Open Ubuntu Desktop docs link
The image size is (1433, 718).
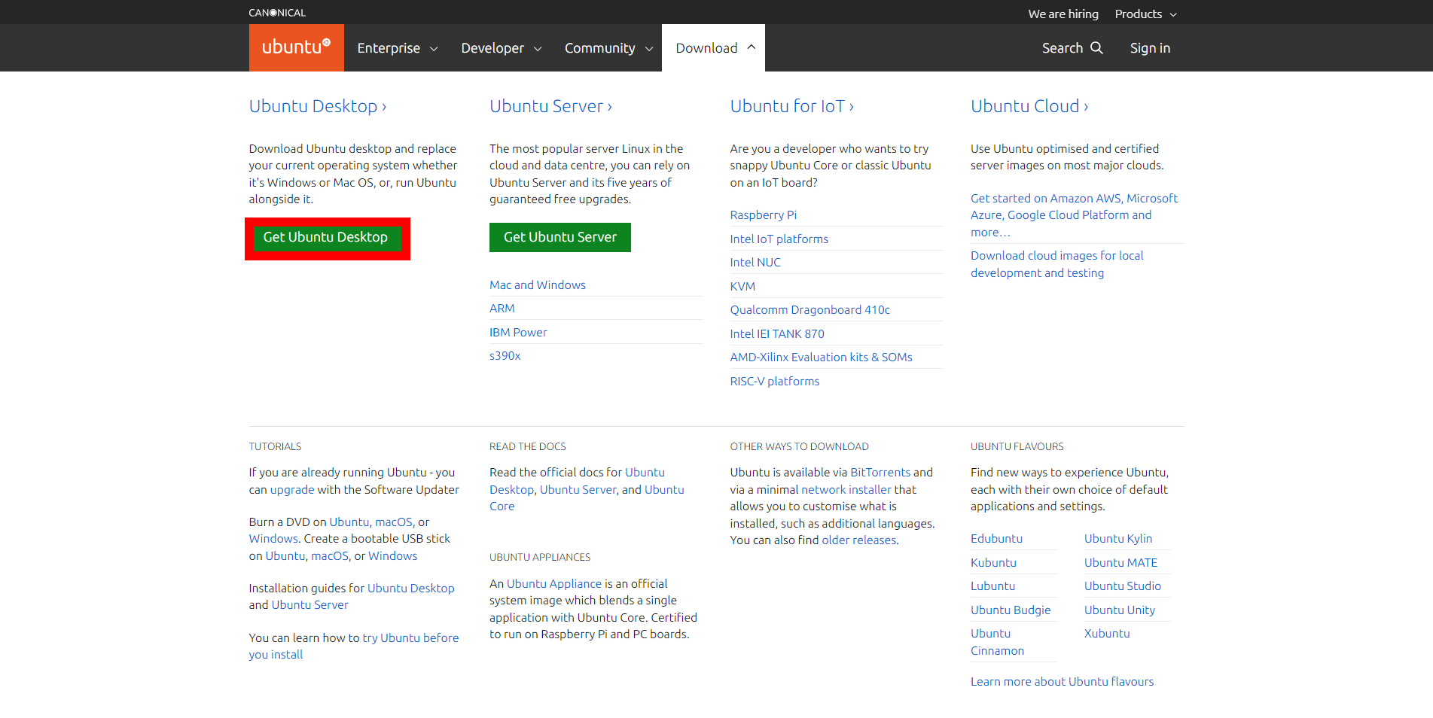pos(577,481)
